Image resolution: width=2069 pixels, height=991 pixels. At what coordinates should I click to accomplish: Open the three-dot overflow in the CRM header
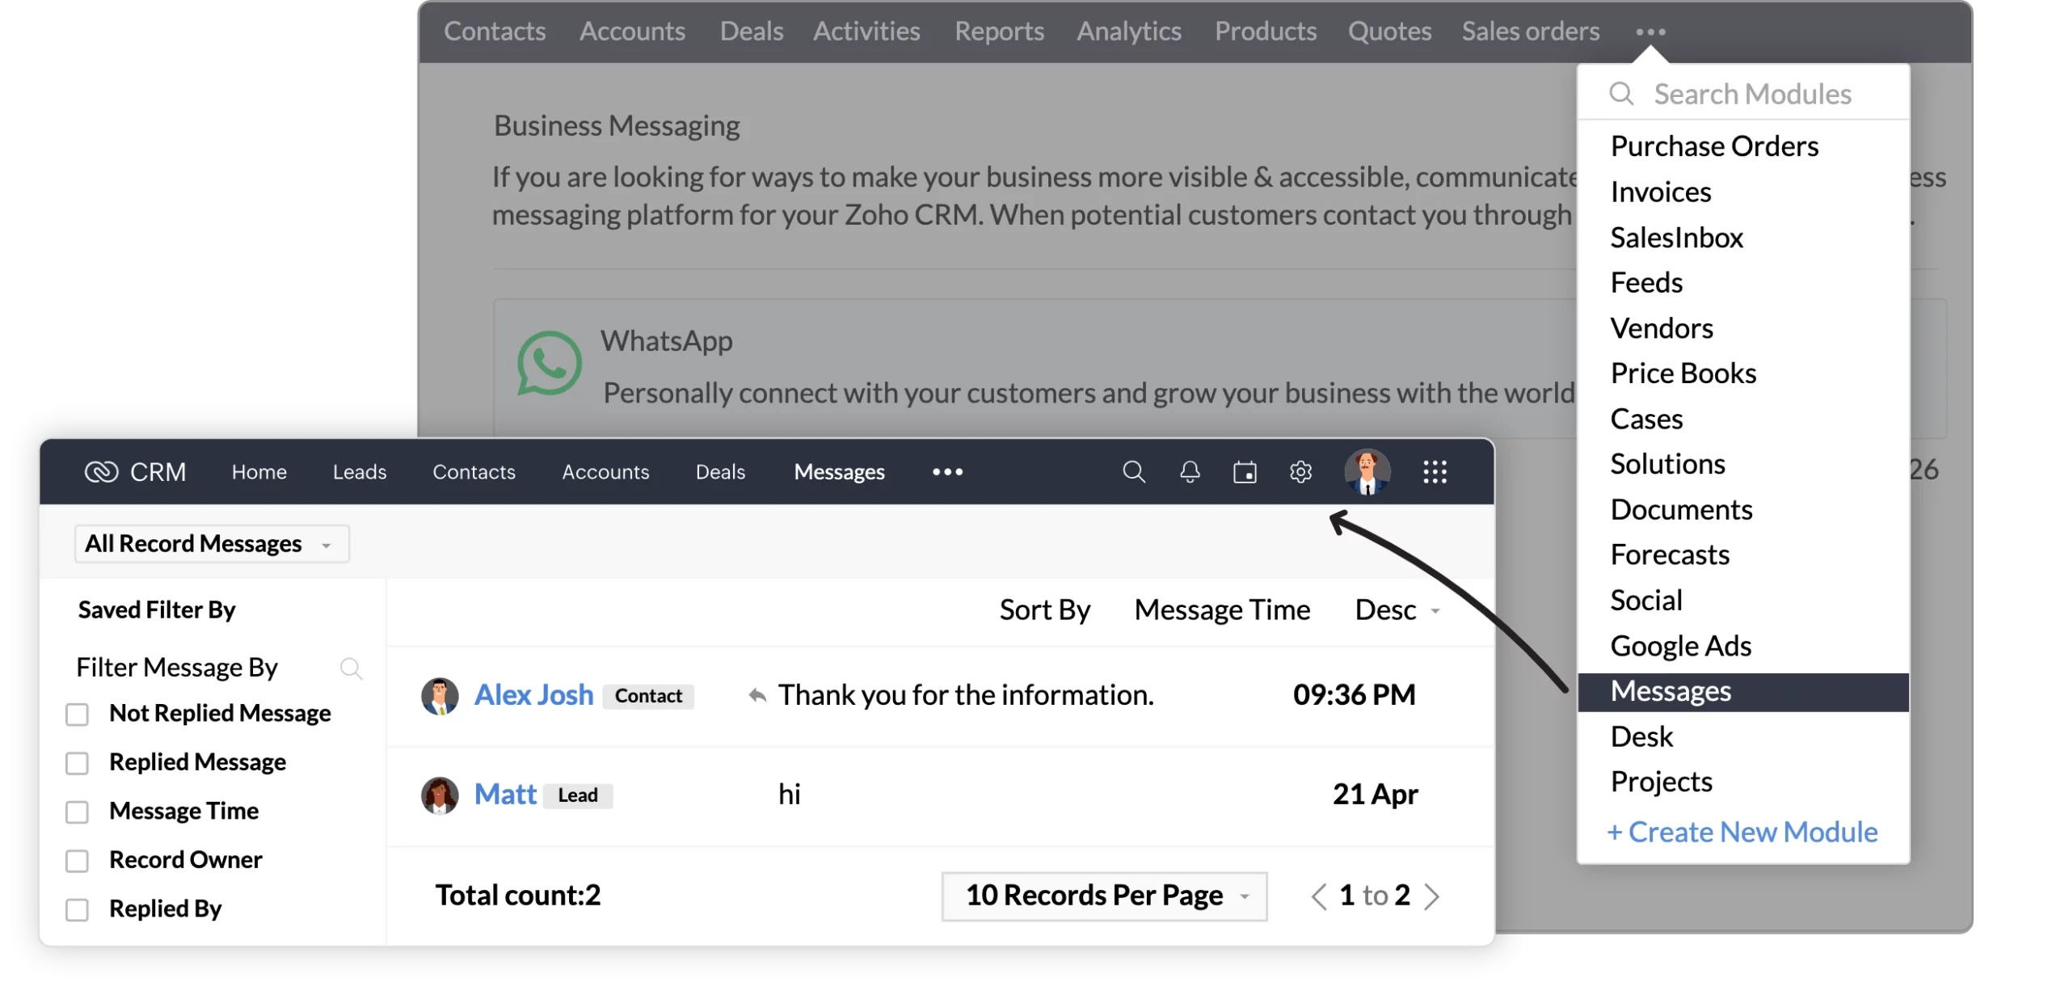coord(947,472)
